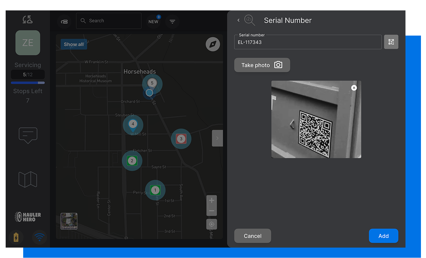The image size is (426, 258).
Task: Click the current location blue dot
Action: pyautogui.click(x=149, y=93)
